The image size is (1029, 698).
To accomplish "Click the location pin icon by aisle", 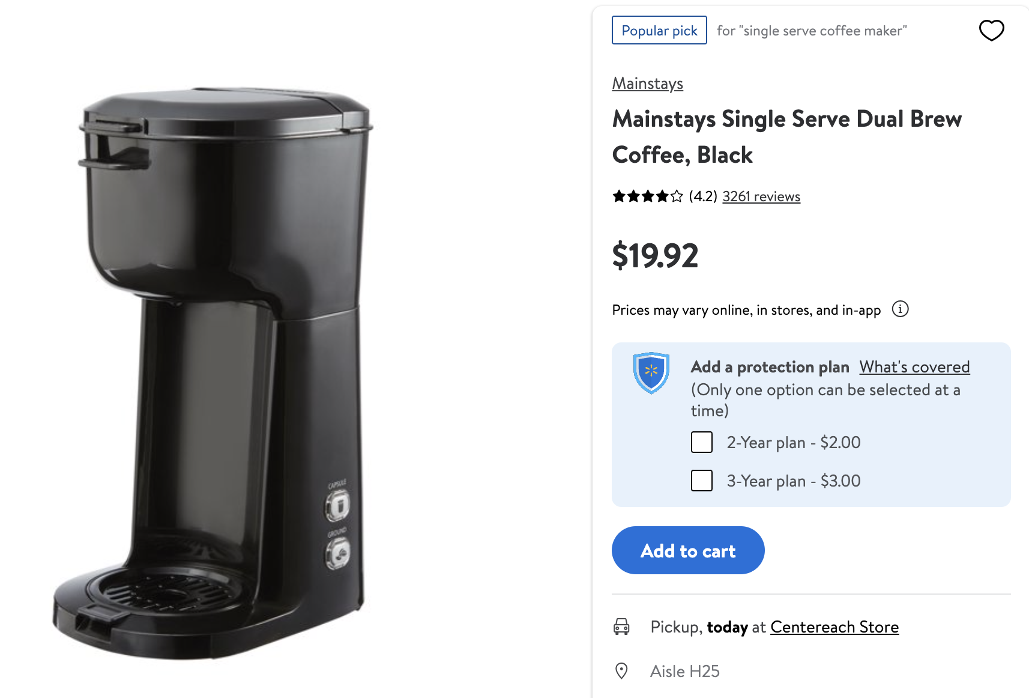I will [621, 671].
